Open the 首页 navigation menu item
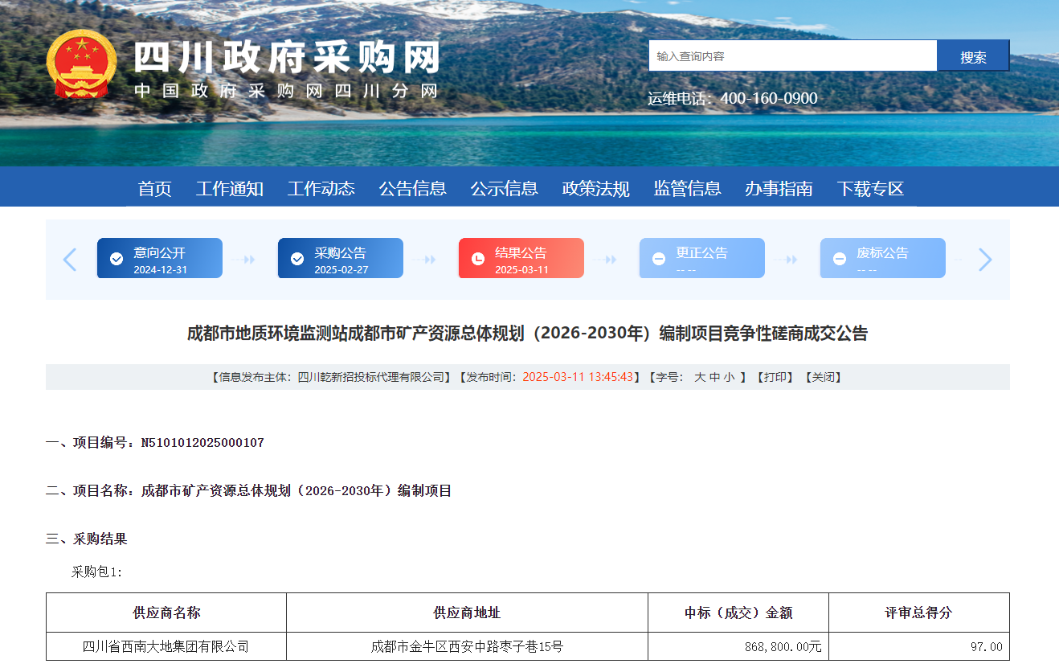The image size is (1059, 672). tap(155, 189)
